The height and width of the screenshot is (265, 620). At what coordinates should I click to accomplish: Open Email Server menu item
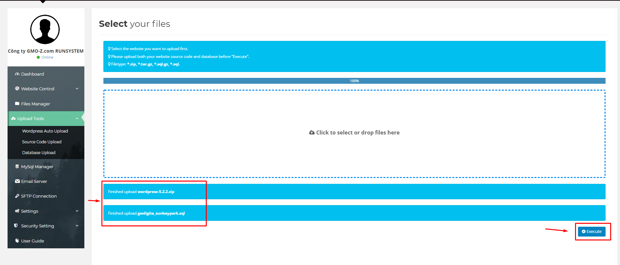pos(46,181)
